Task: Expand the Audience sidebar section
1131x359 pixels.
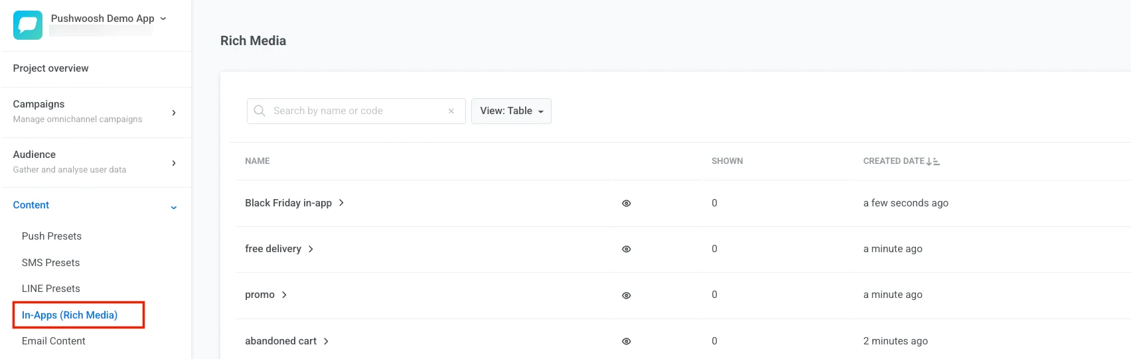Action: pos(174,163)
